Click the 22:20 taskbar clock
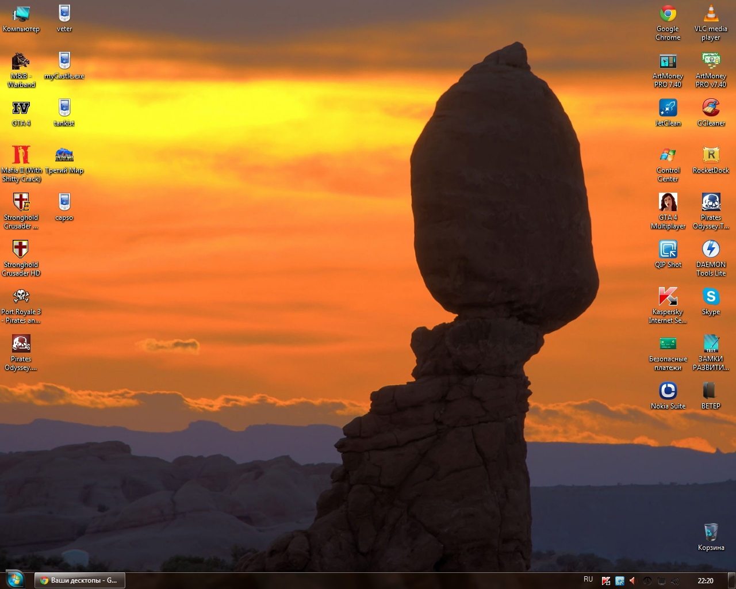The image size is (736, 589). coord(705,581)
